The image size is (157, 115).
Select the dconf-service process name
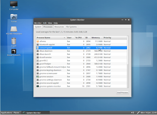[46, 57]
